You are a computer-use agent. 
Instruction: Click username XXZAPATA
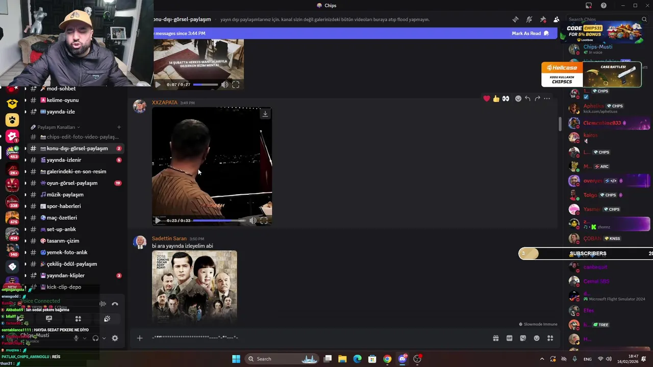pos(164,102)
